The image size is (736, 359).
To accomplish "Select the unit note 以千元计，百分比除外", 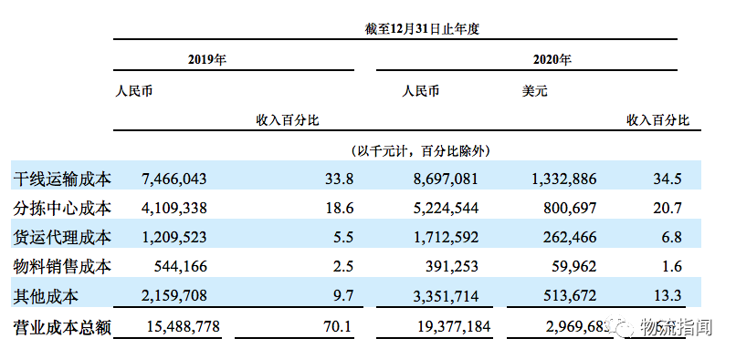I will 421,151.
